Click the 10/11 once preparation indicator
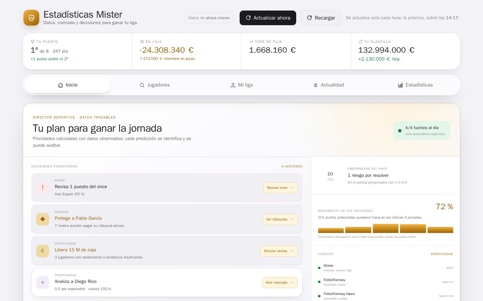Image resolution: width=483 pixels, height=301 pixels. (330, 176)
